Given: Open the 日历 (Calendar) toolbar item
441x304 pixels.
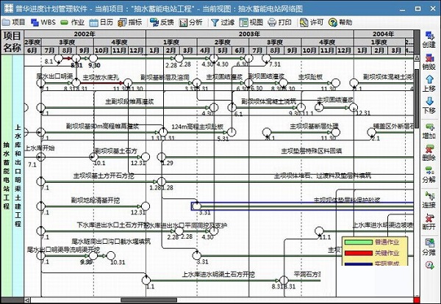Looking at the screenshot, I should click(101, 22).
